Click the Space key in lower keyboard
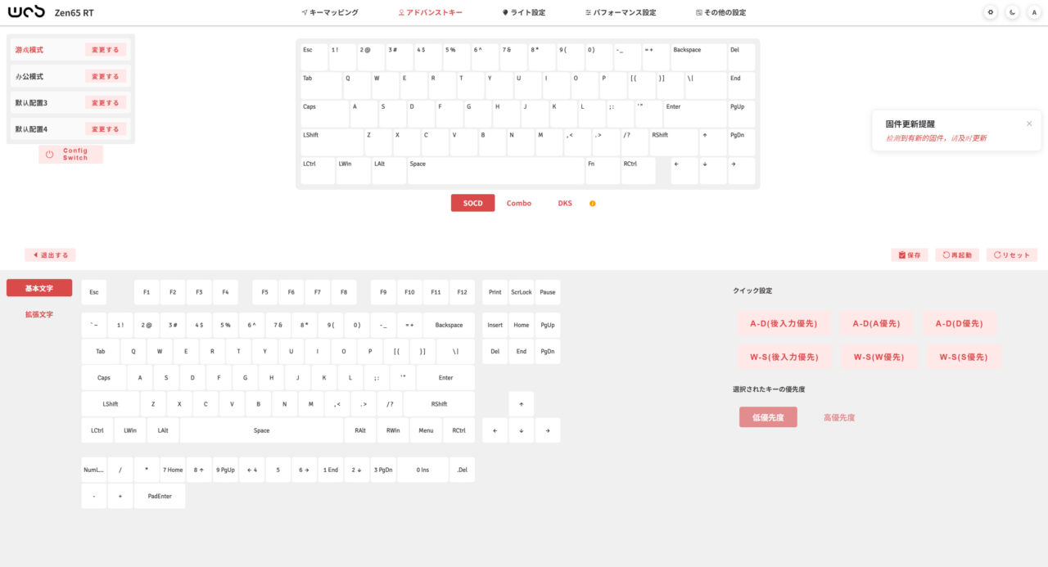 (x=261, y=430)
